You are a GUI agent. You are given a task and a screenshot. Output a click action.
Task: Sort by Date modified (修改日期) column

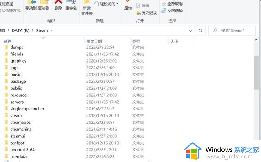point(94,41)
